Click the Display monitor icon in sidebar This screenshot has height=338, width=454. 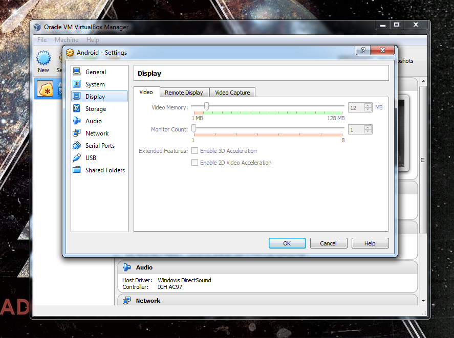[77, 96]
